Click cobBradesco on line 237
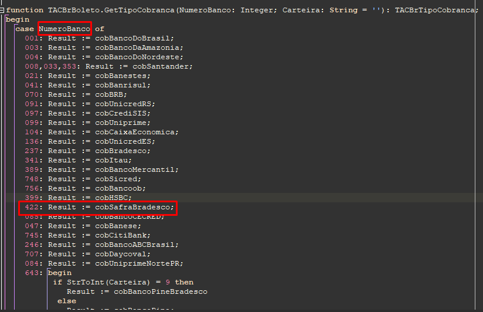Viewport: 483px width, 312px height. (121, 151)
